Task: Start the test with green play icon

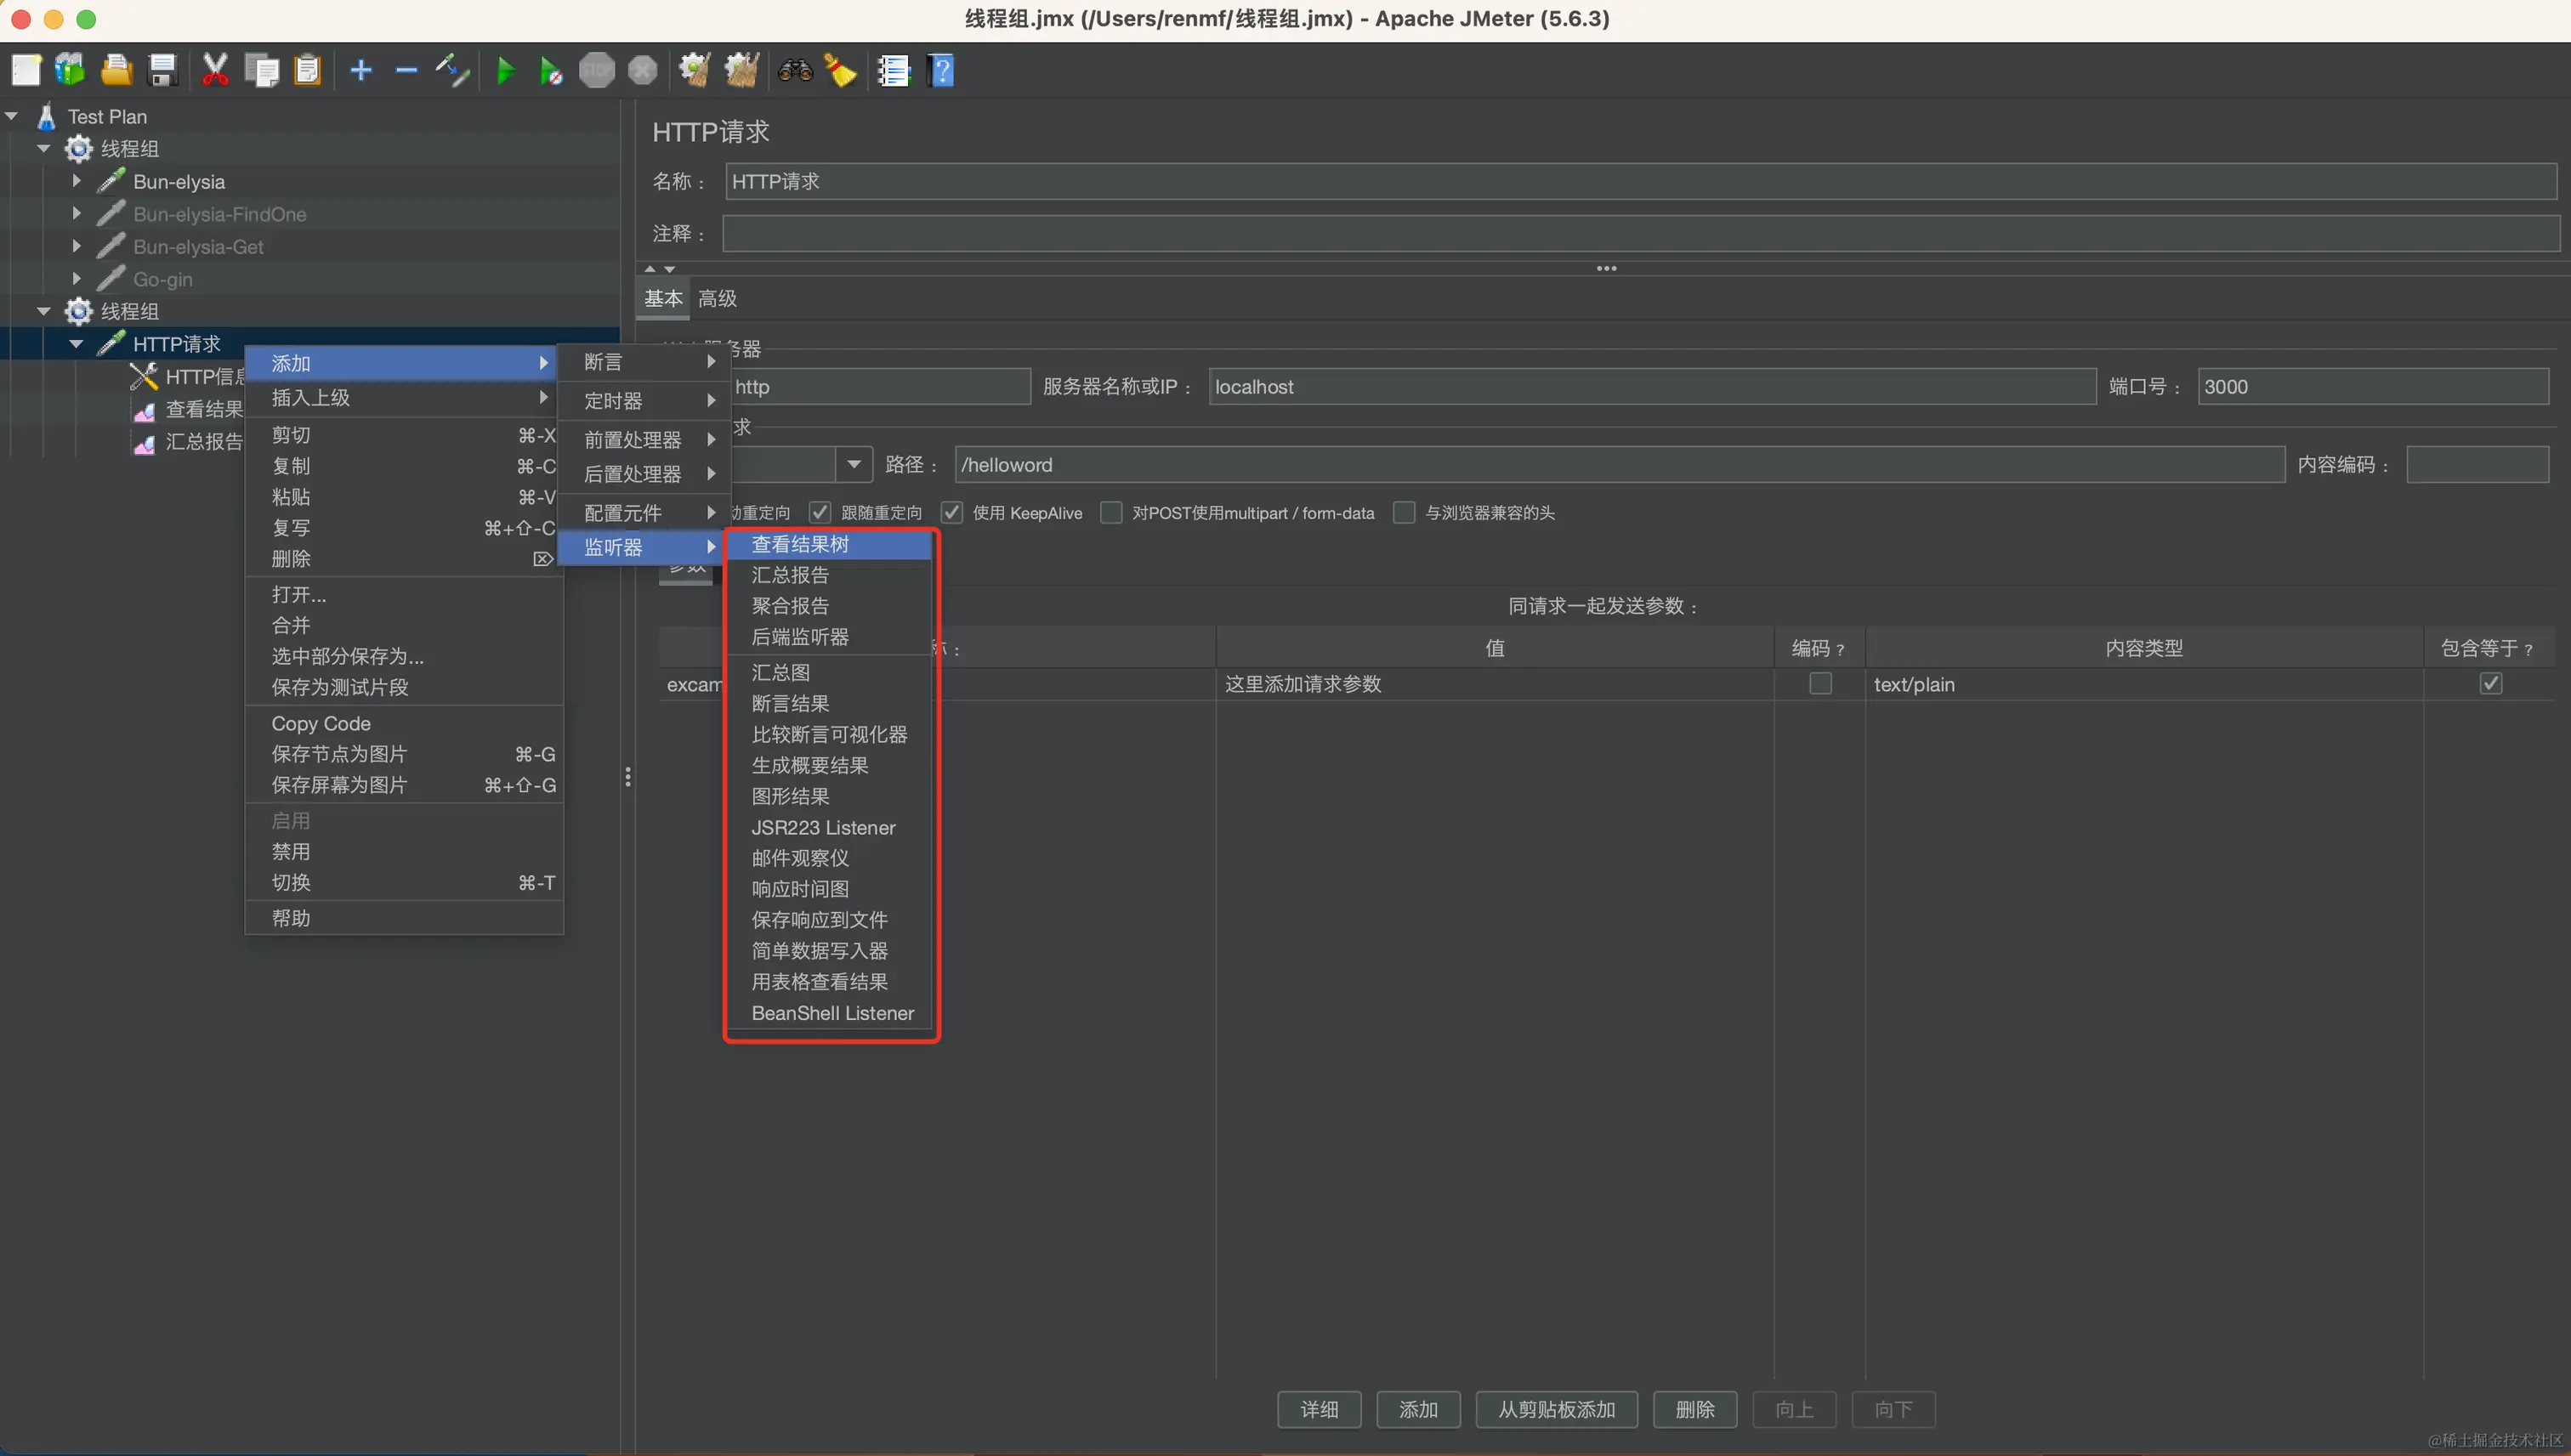Action: pyautogui.click(x=506, y=71)
